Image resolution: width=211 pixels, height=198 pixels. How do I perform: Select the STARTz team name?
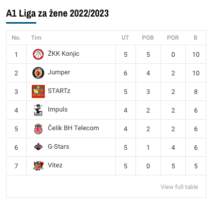point(59,91)
